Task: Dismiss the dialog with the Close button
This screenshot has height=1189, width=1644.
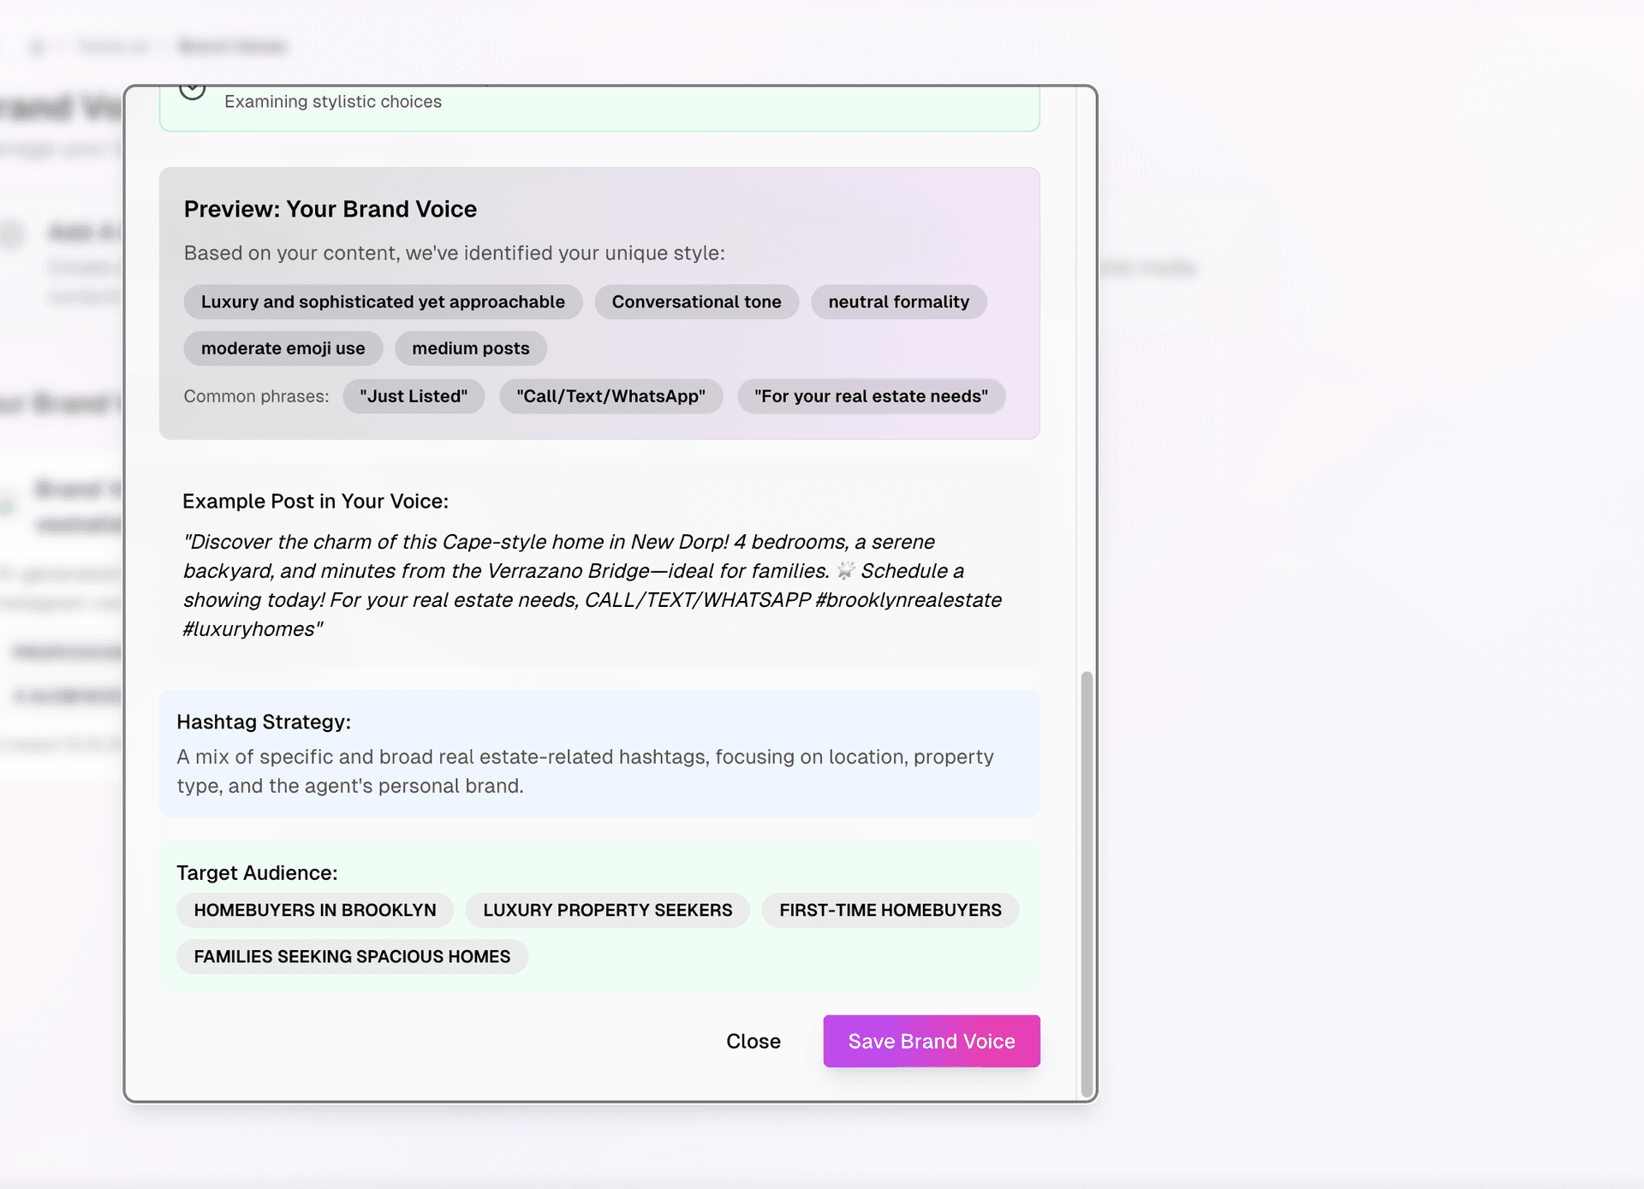Action: pyautogui.click(x=753, y=1041)
